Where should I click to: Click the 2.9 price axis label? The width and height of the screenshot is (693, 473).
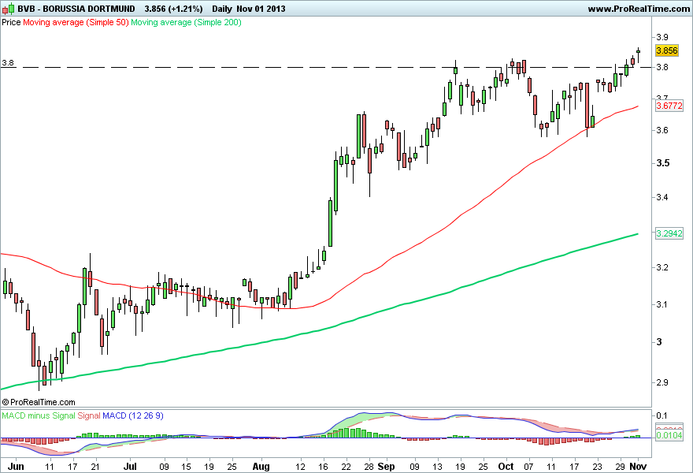[662, 383]
